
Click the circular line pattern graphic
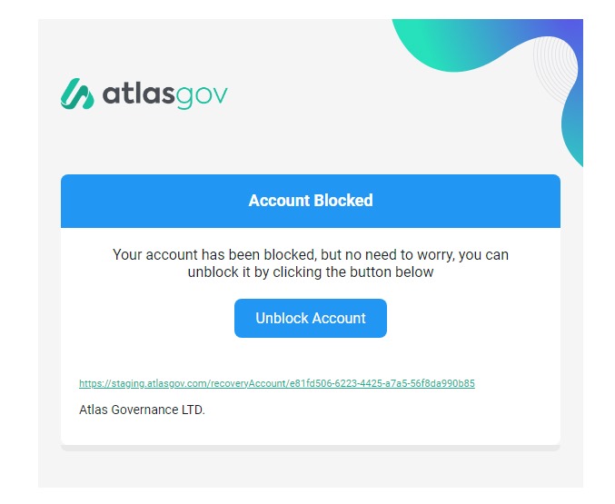tap(555, 69)
